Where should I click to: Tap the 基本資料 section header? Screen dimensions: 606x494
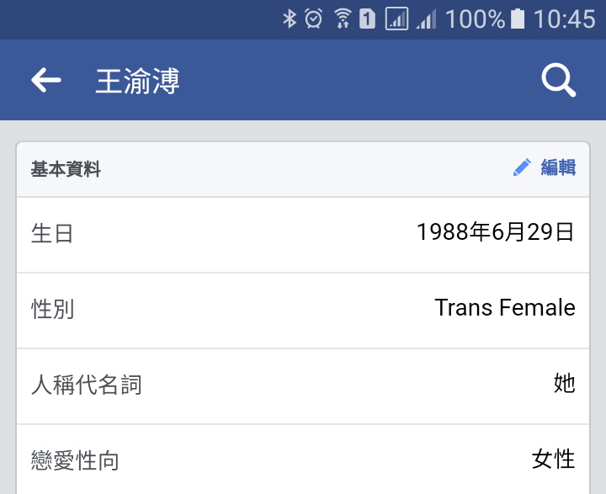66,169
